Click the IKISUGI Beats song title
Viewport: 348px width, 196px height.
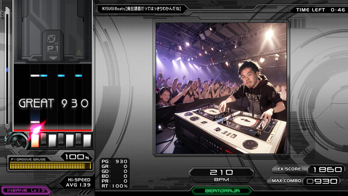[x=141, y=9]
